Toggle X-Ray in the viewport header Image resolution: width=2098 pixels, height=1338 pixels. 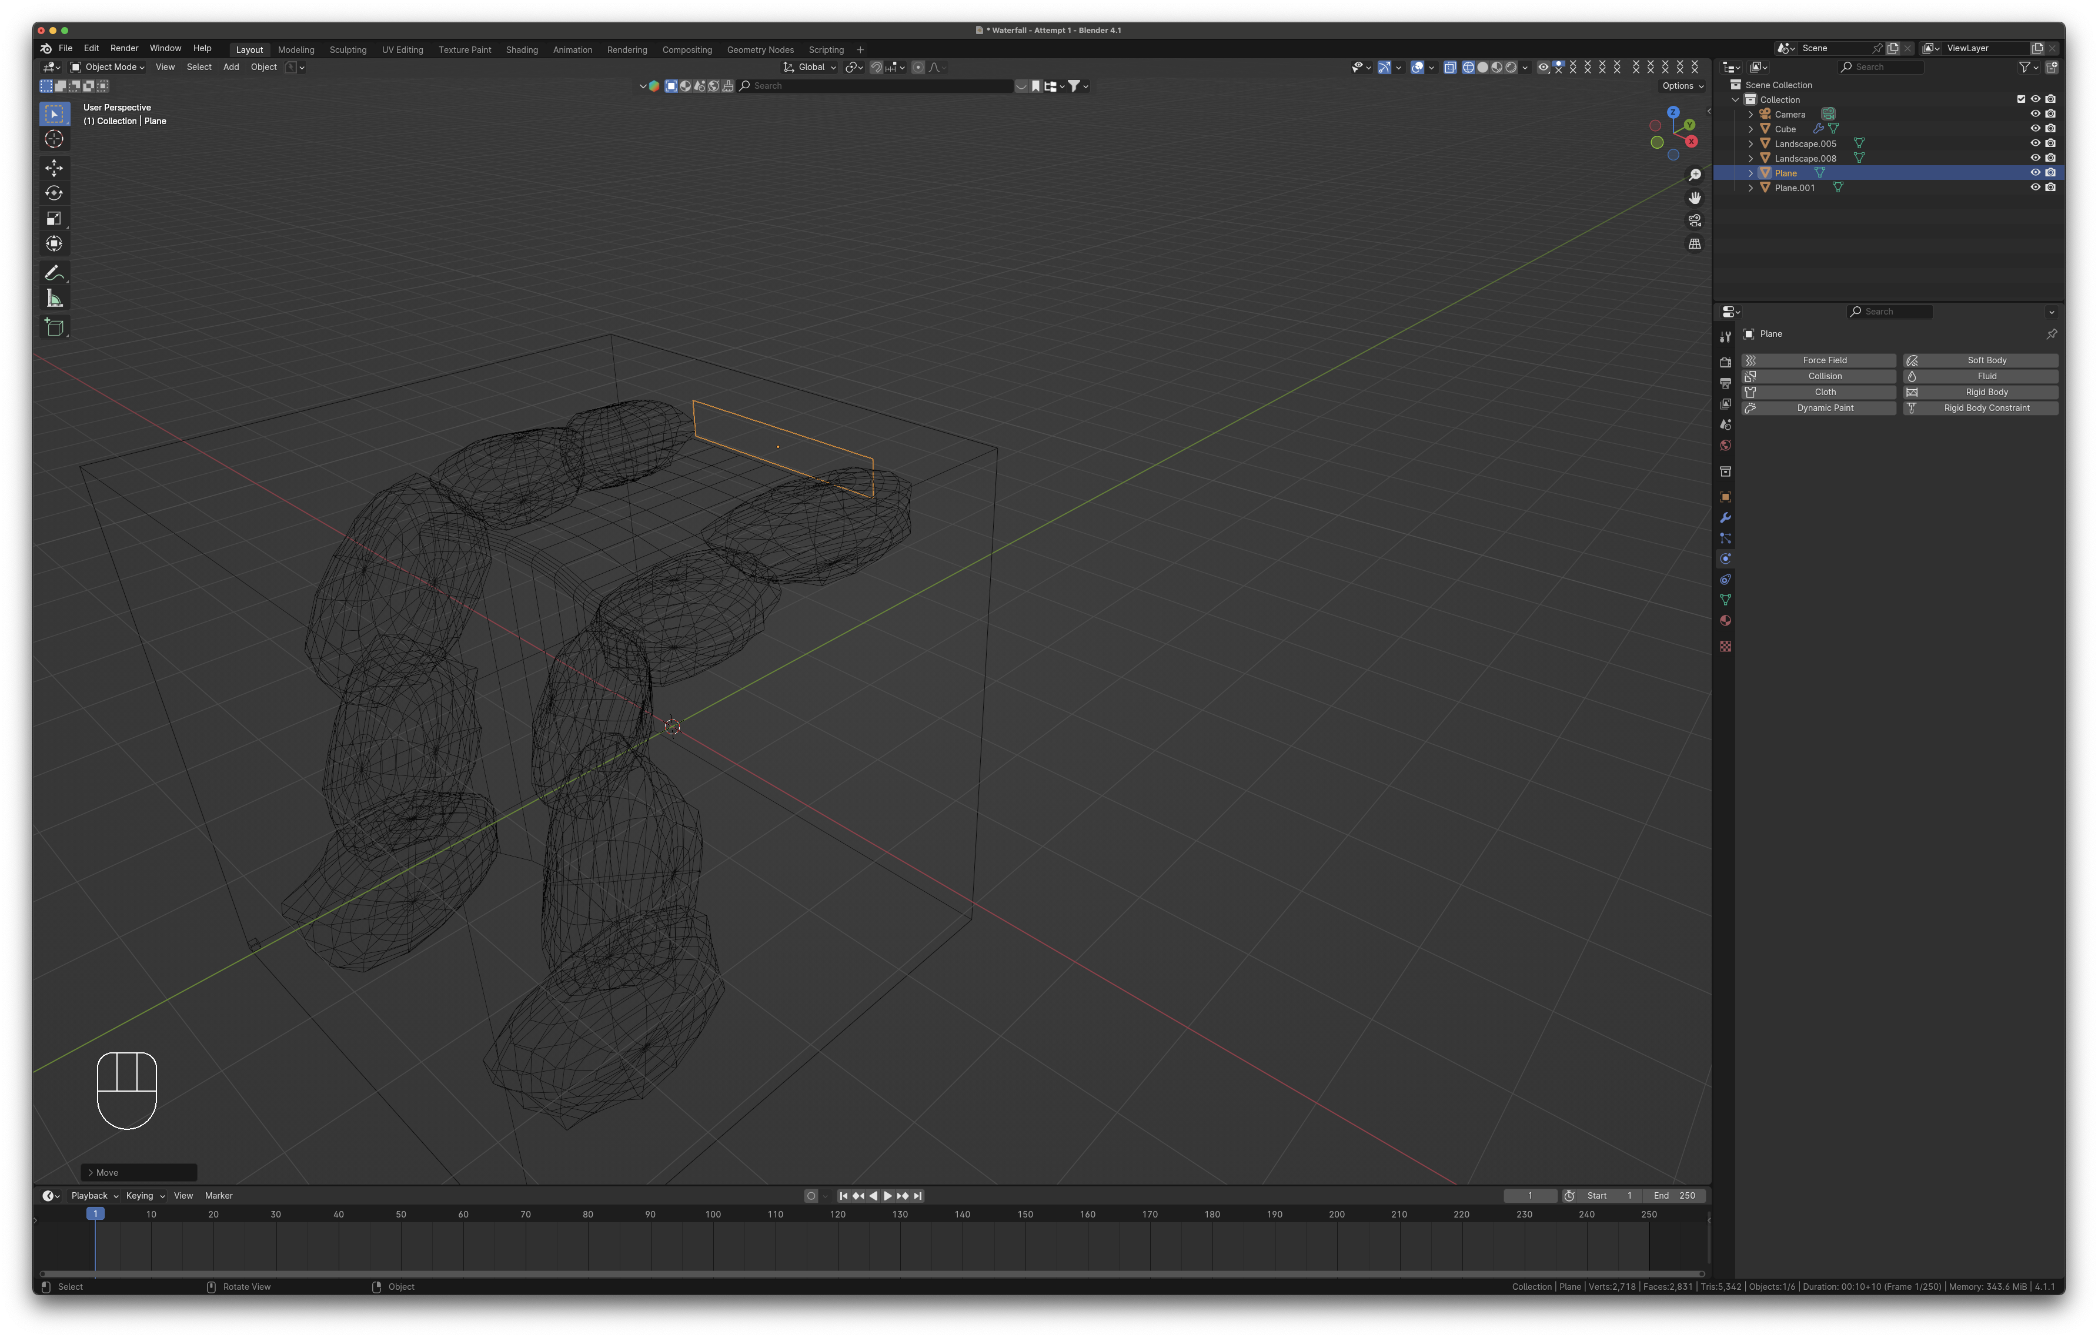click(1450, 67)
